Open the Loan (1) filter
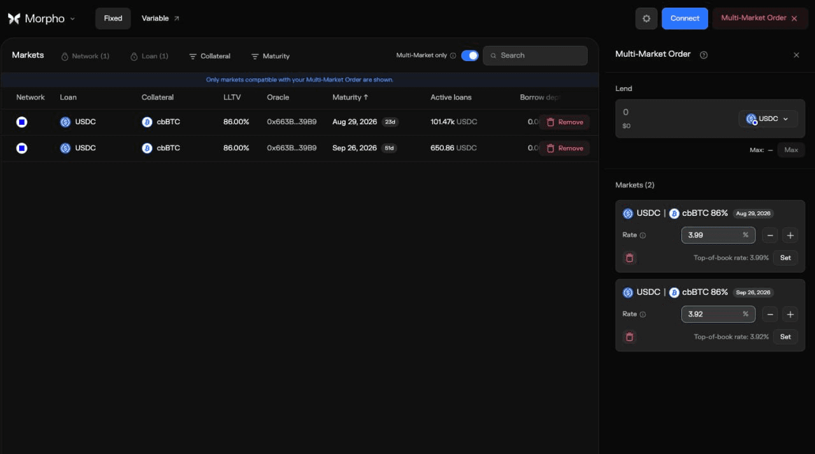The image size is (815, 454). click(150, 56)
